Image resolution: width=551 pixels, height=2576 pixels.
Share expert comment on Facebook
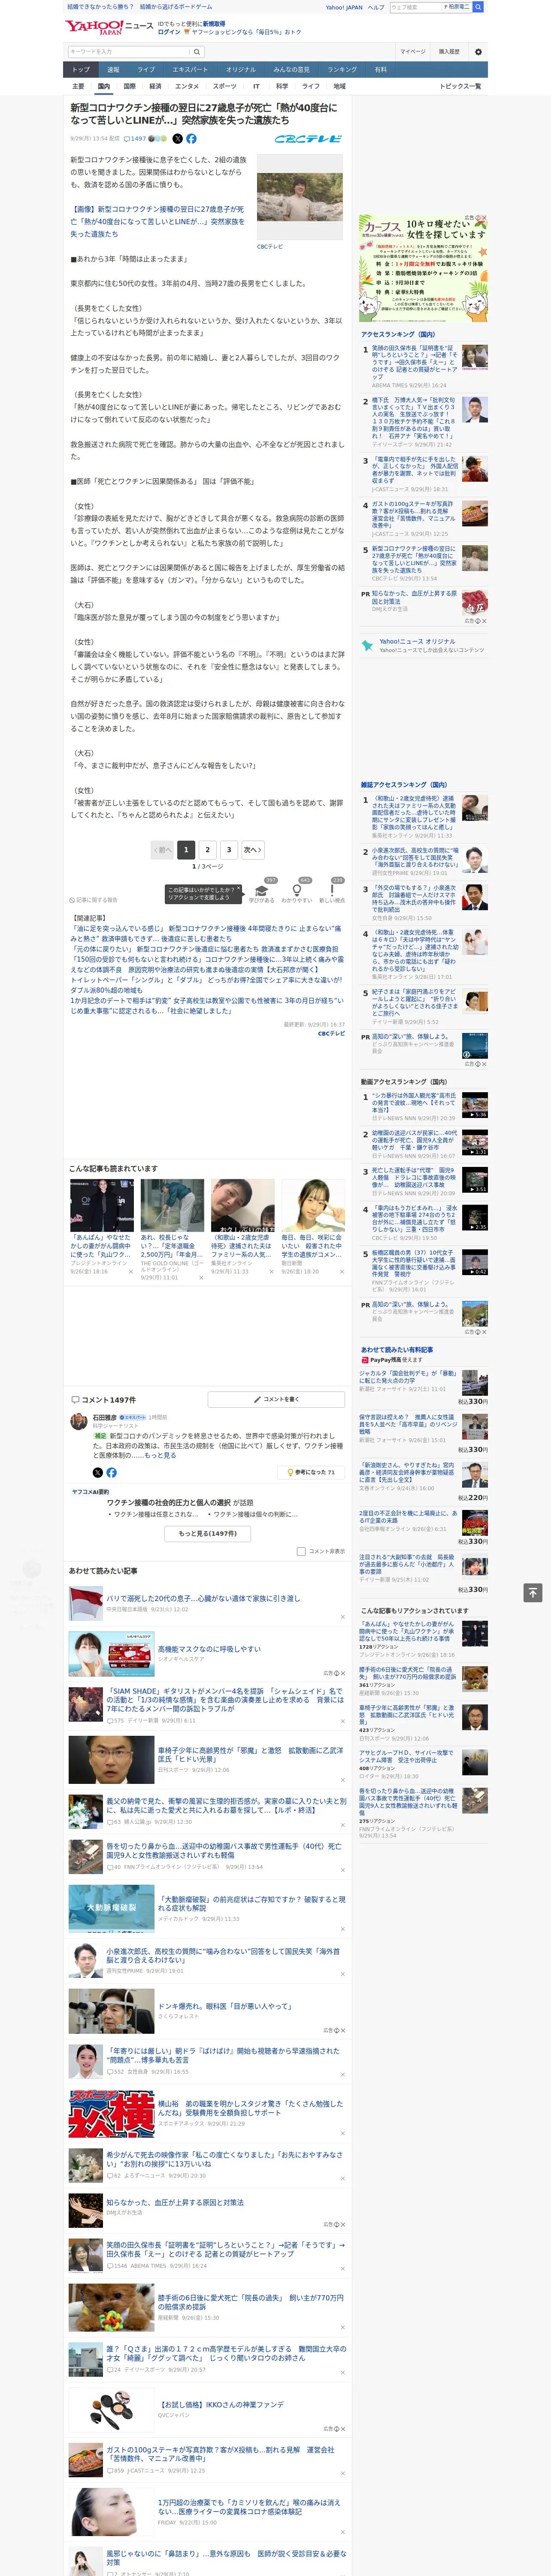coord(111,1472)
